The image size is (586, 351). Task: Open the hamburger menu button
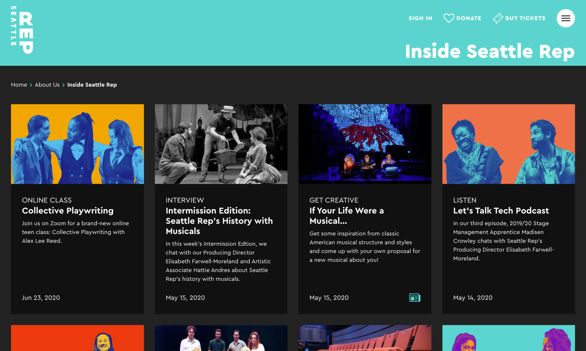click(565, 18)
